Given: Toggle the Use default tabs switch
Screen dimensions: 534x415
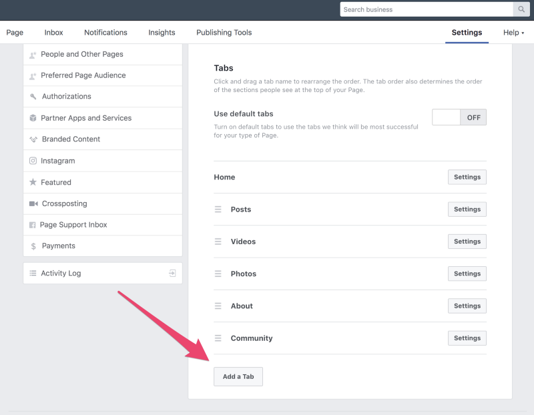Looking at the screenshot, I should click(459, 117).
